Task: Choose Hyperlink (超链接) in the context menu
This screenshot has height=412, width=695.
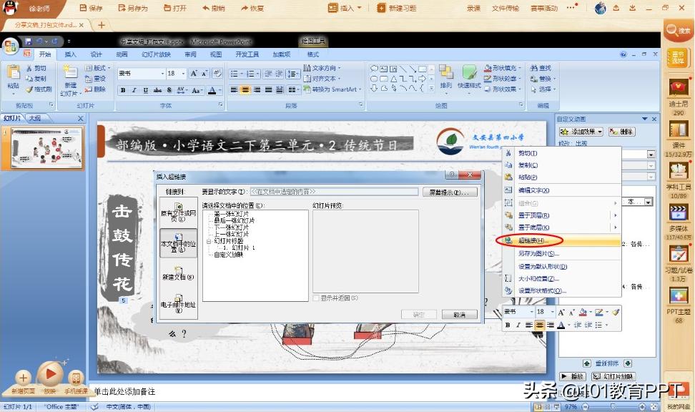Action: (x=561, y=240)
